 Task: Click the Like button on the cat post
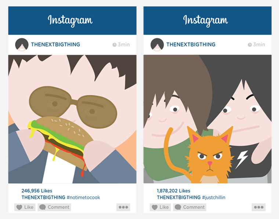(160, 207)
